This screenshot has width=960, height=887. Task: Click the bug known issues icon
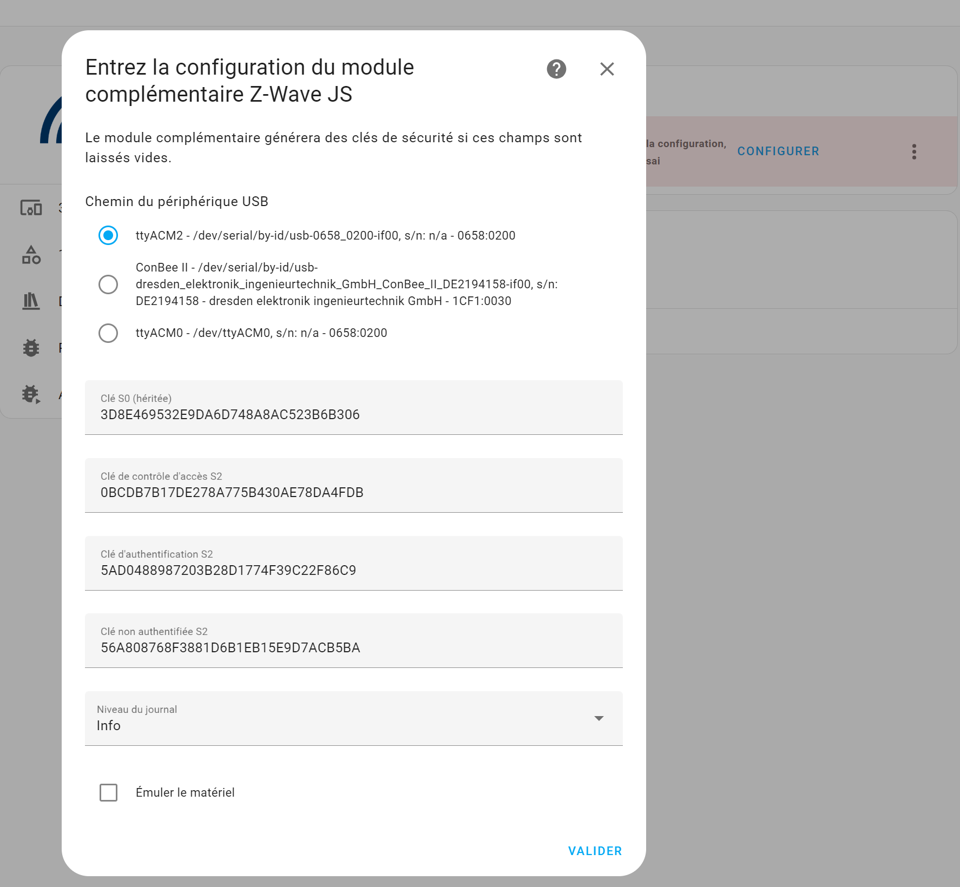click(x=31, y=348)
